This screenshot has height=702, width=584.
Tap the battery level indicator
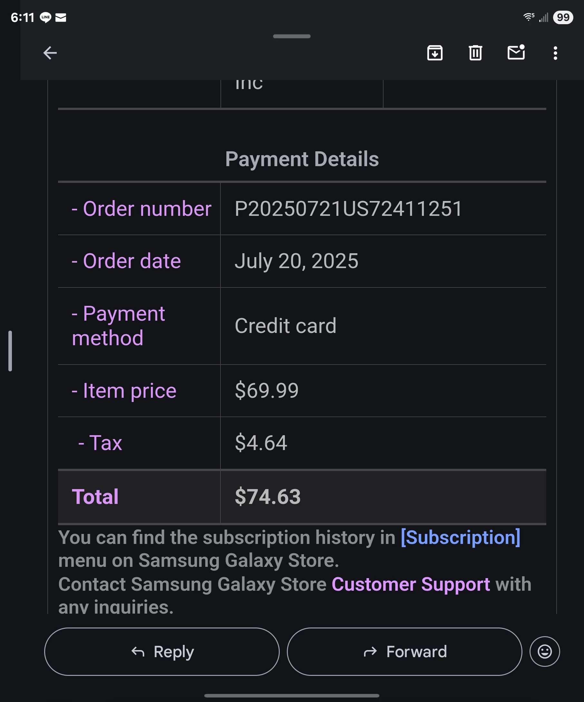point(563,17)
